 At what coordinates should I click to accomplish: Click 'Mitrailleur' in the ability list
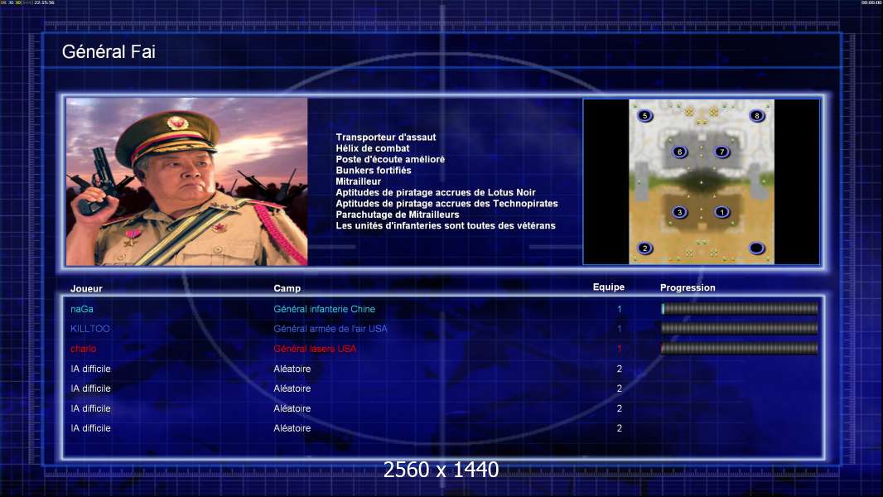click(x=358, y=181)
